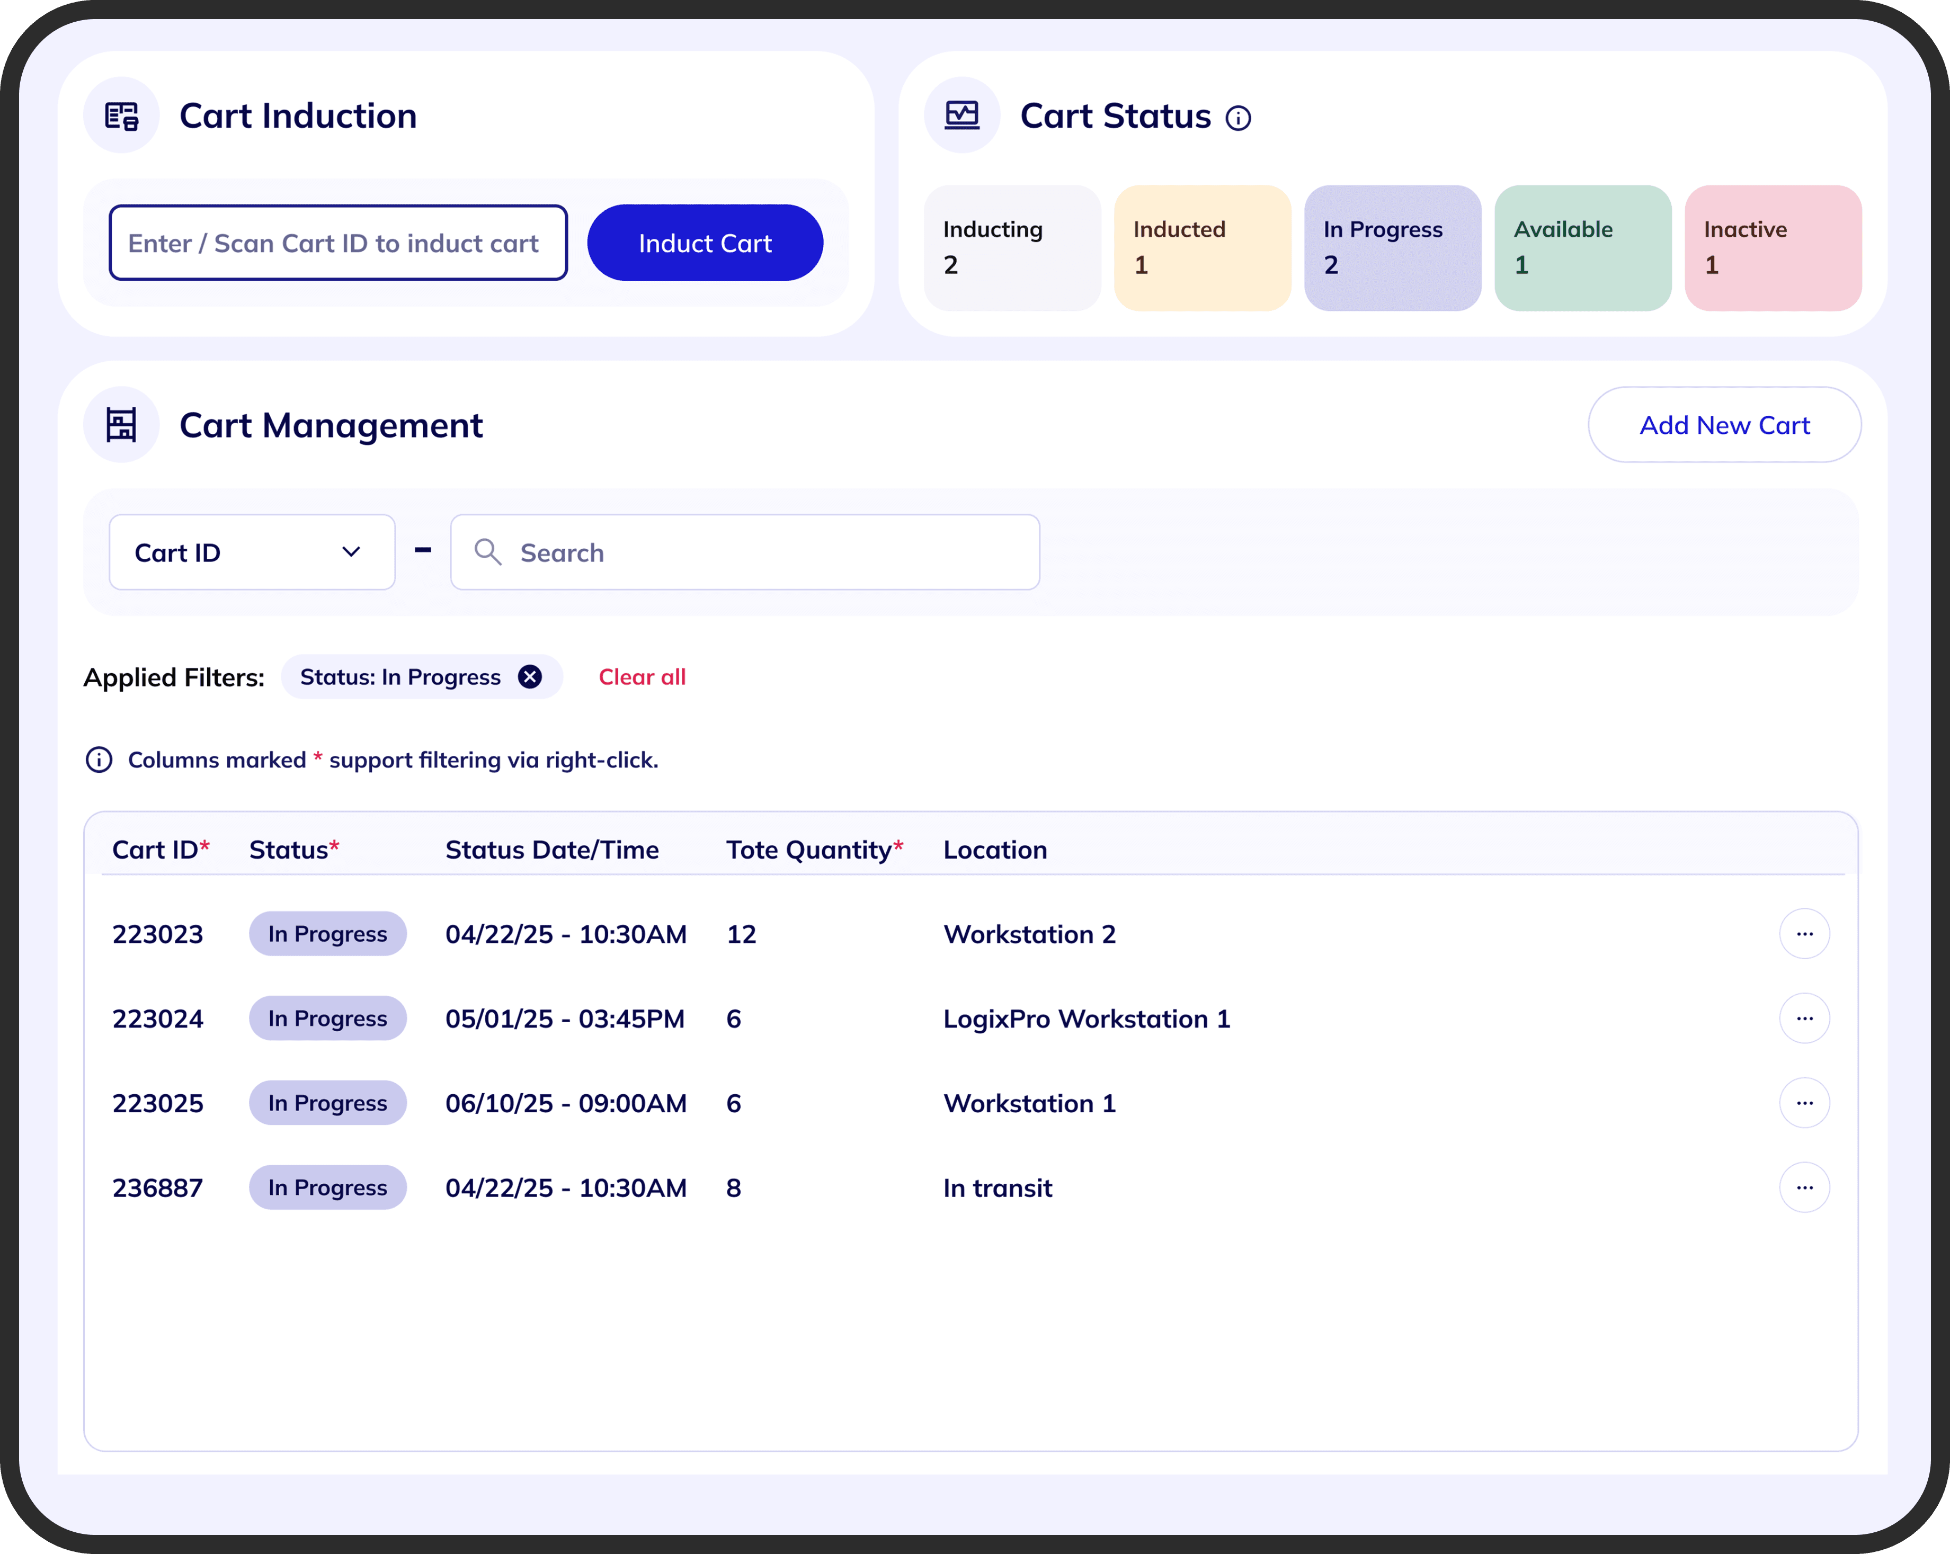
Task: Expand the Cart ID search-field dropdown
Action: pos(252,552)
